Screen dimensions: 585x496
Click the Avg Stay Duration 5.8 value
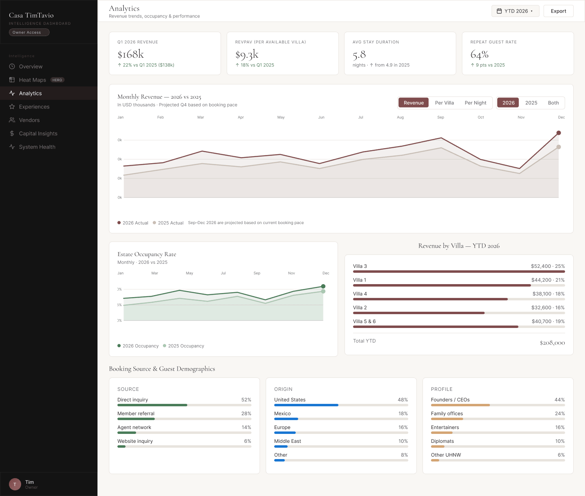(x=359, y=54)
